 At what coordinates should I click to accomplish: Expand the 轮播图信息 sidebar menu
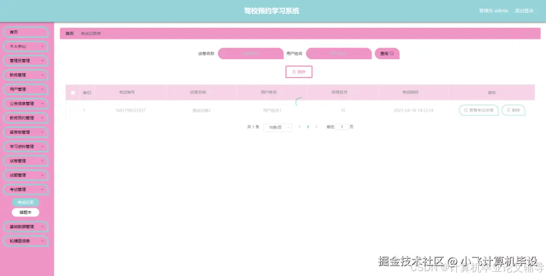[x=26, y=241]
